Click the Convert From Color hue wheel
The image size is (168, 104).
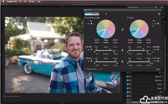106,29
